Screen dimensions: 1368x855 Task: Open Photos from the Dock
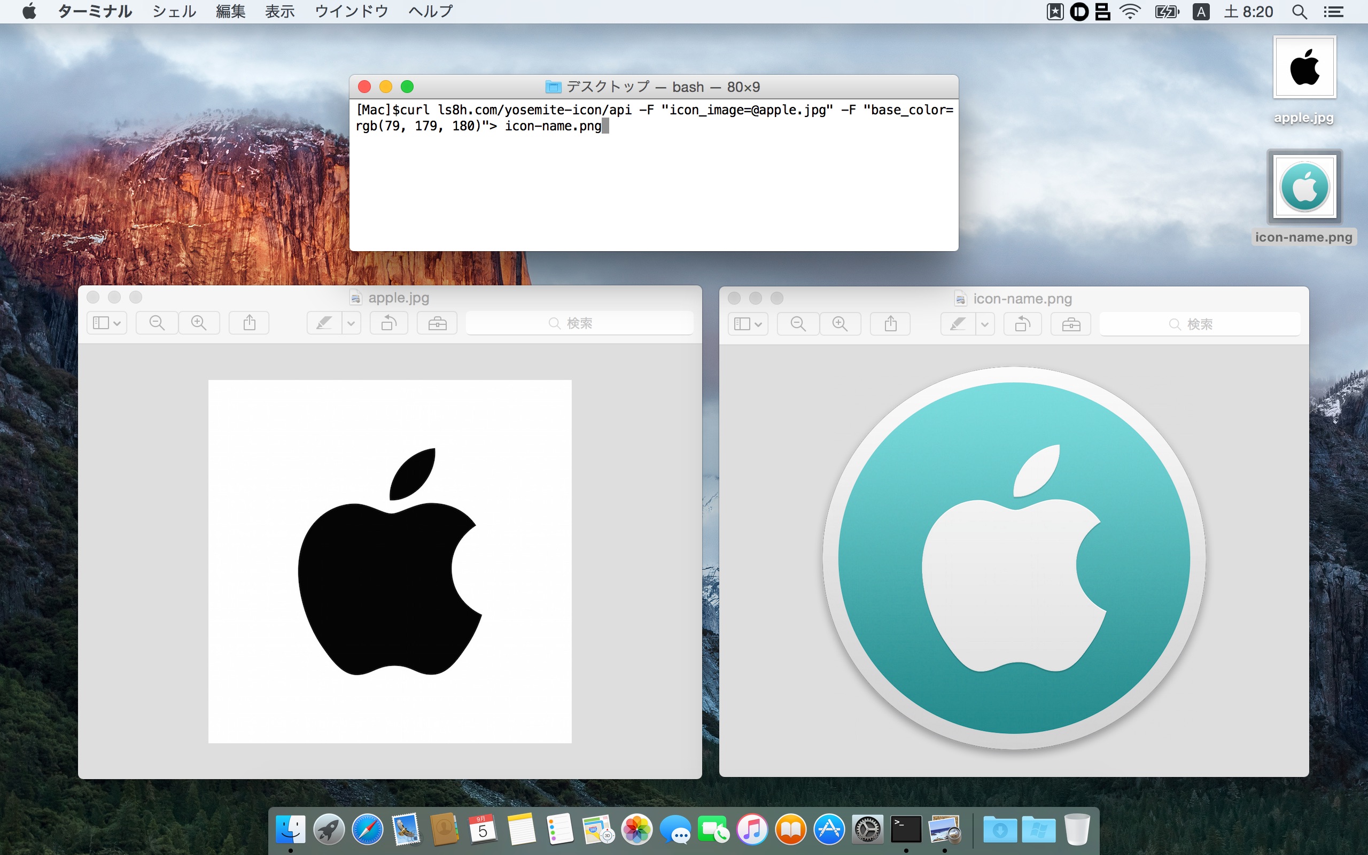637,829
